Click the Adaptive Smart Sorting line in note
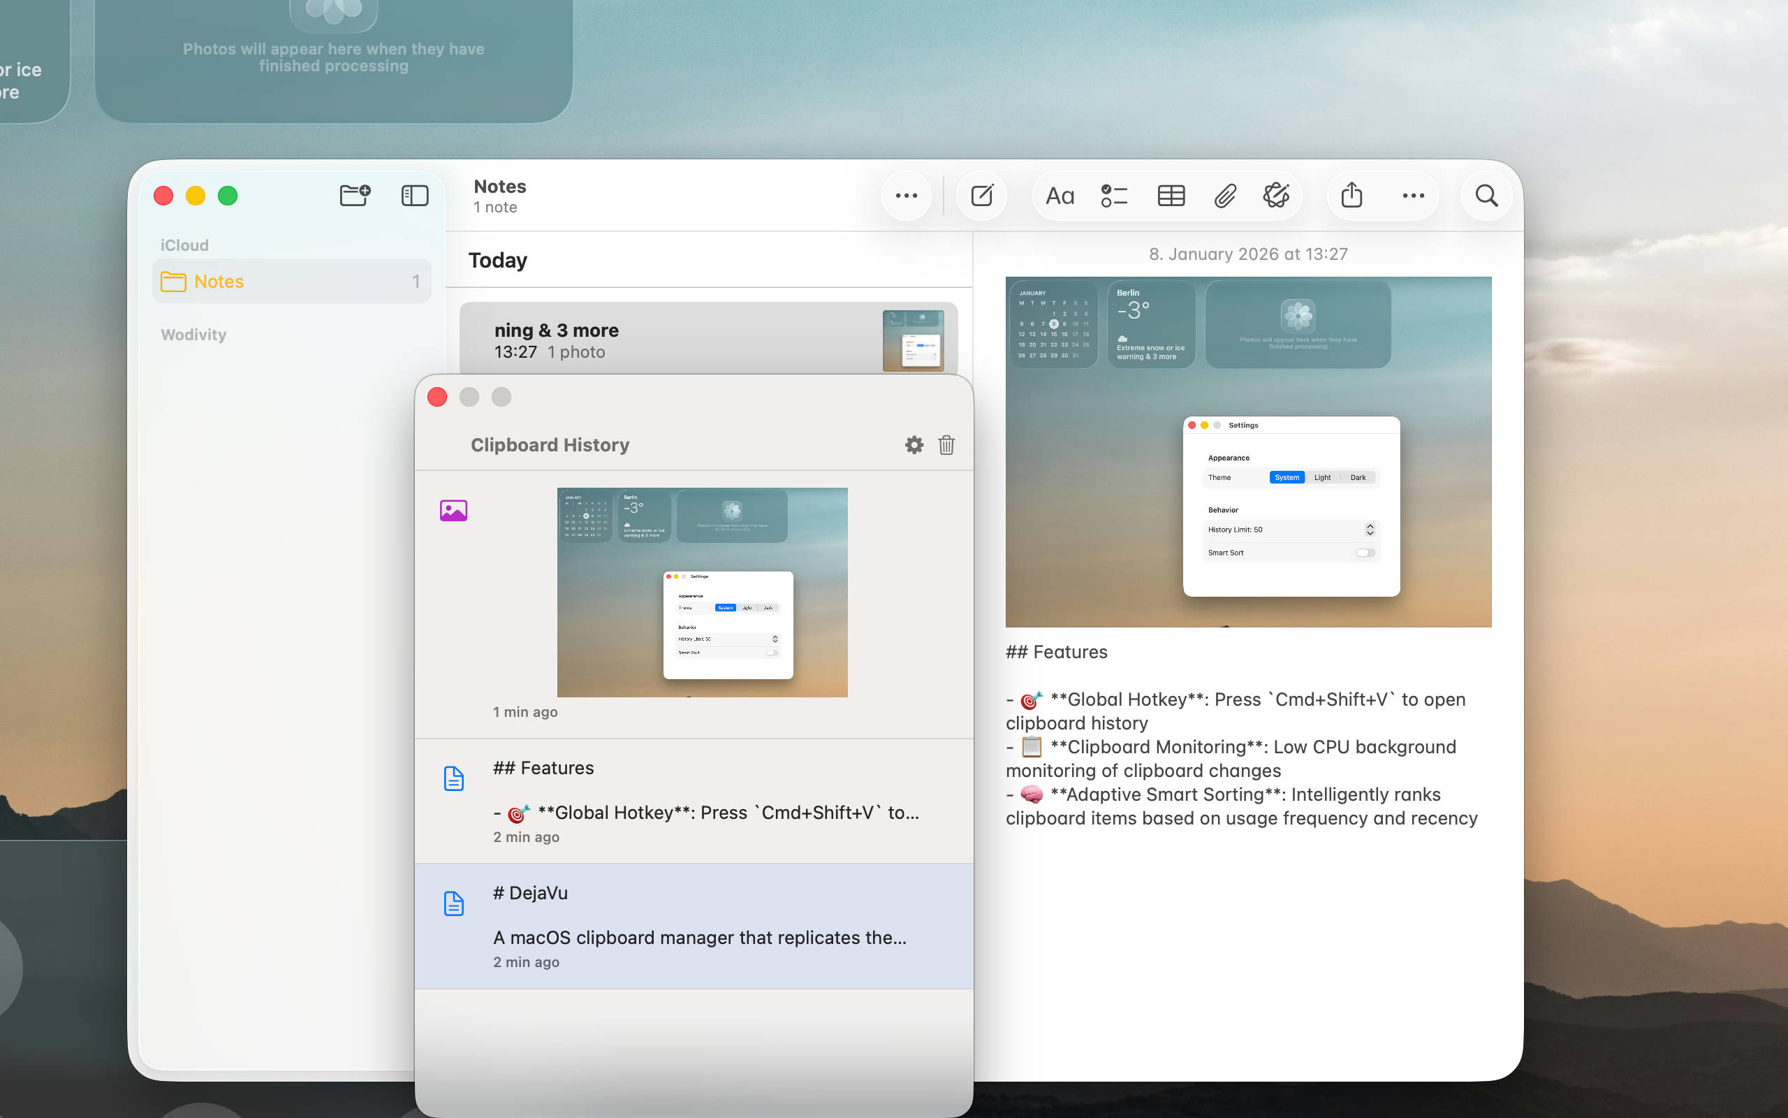 click(1241, 806)
